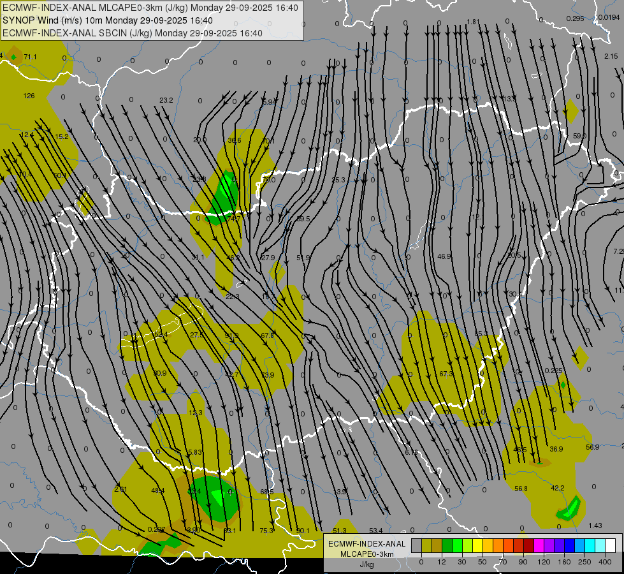The height and width of the screenshot is (574, 624).
Task: Click the dark red legend swatch
Action: pos(528,545)
